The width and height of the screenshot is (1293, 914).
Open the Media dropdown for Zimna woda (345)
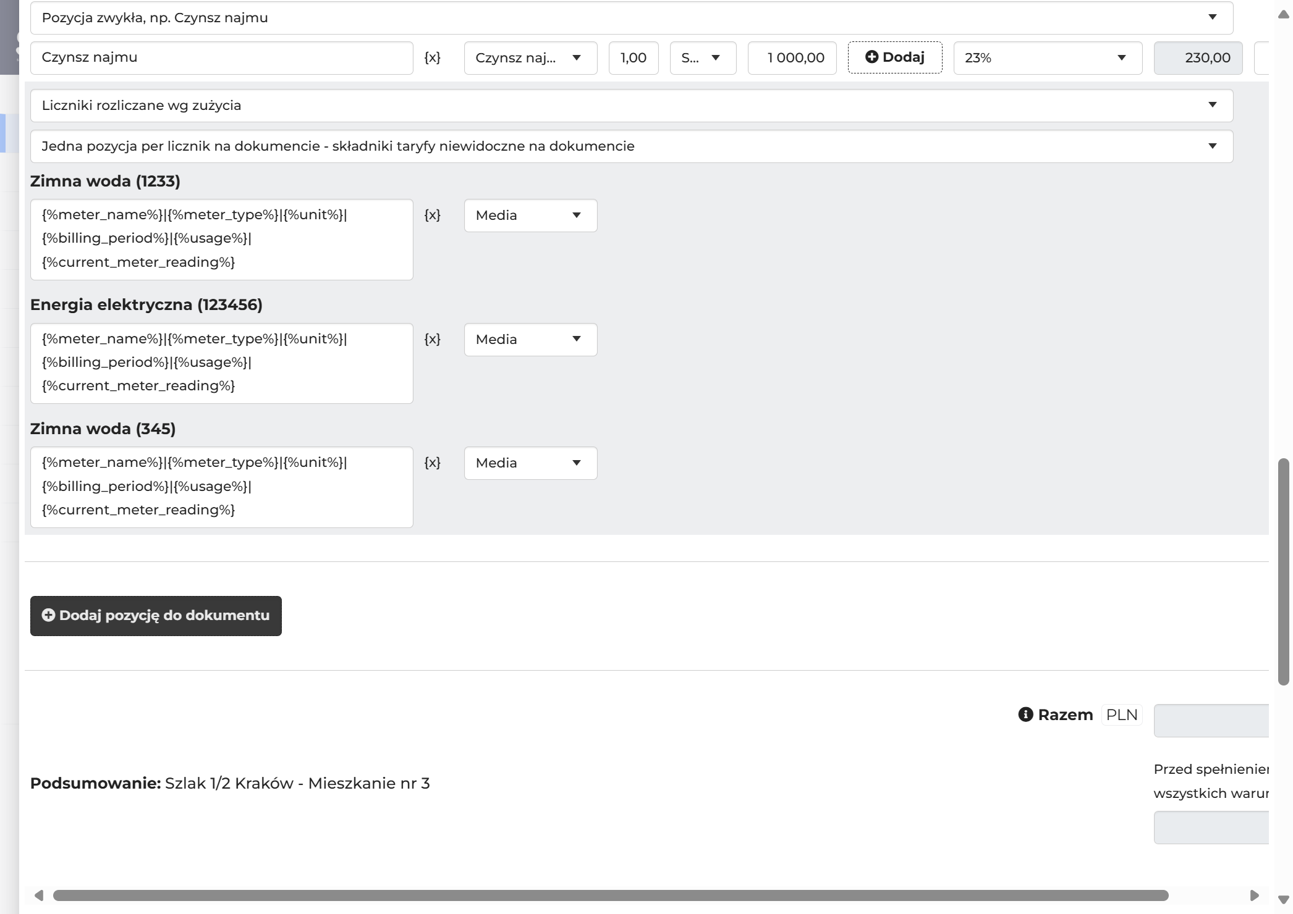pyautogui.click(x=530, y=463)
